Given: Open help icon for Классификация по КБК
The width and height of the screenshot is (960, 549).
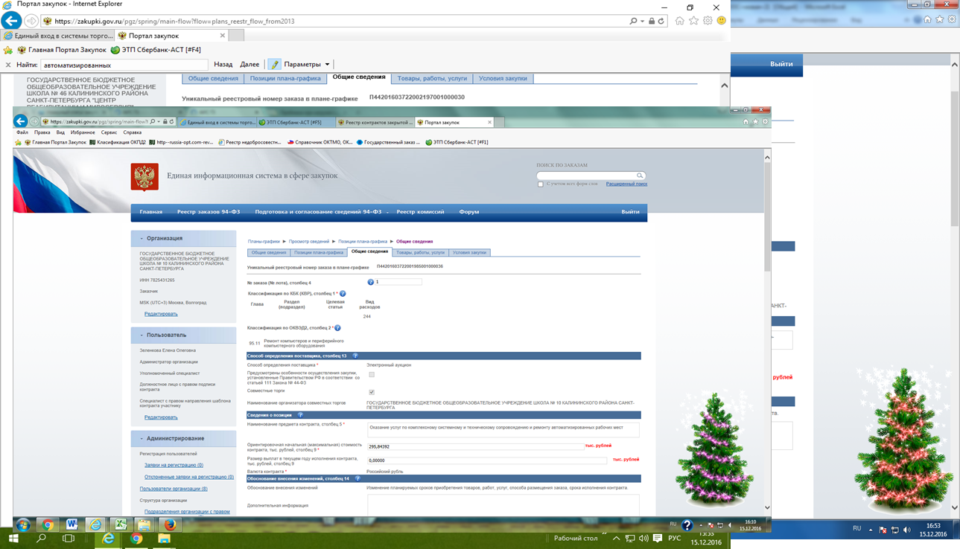Looking at the screenshot, I should click(343, 294).
